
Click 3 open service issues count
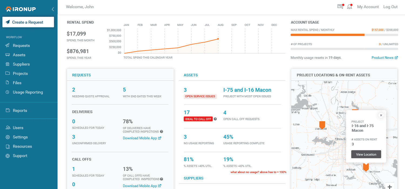[x=185, y=90]
